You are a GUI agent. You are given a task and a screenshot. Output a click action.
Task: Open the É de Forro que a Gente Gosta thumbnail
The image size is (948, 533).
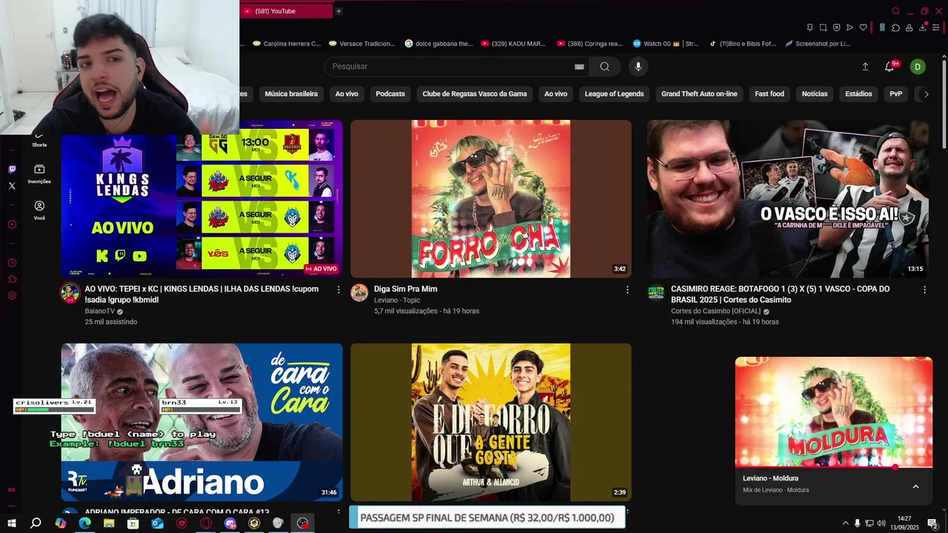[491, 422]
